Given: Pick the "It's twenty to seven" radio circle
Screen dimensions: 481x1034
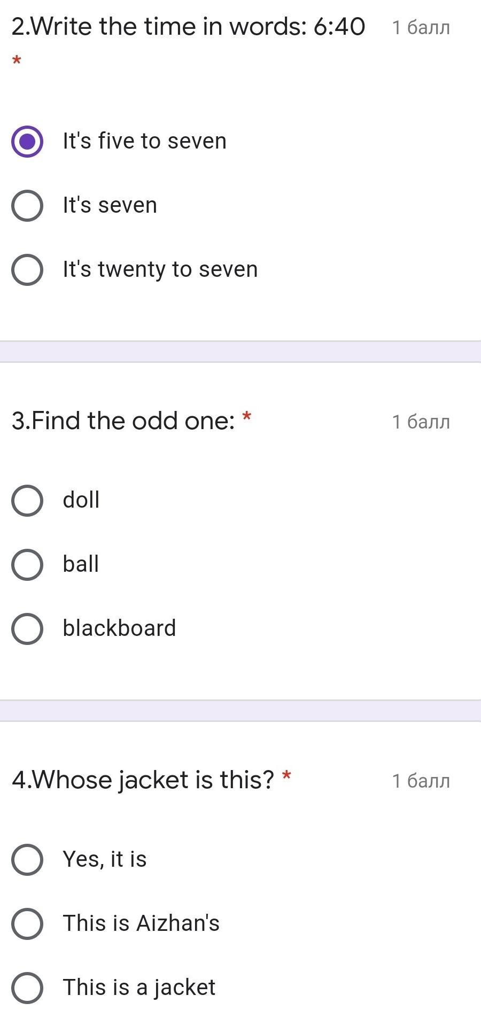Looking at the screenshot, I should tap(27, 270).
